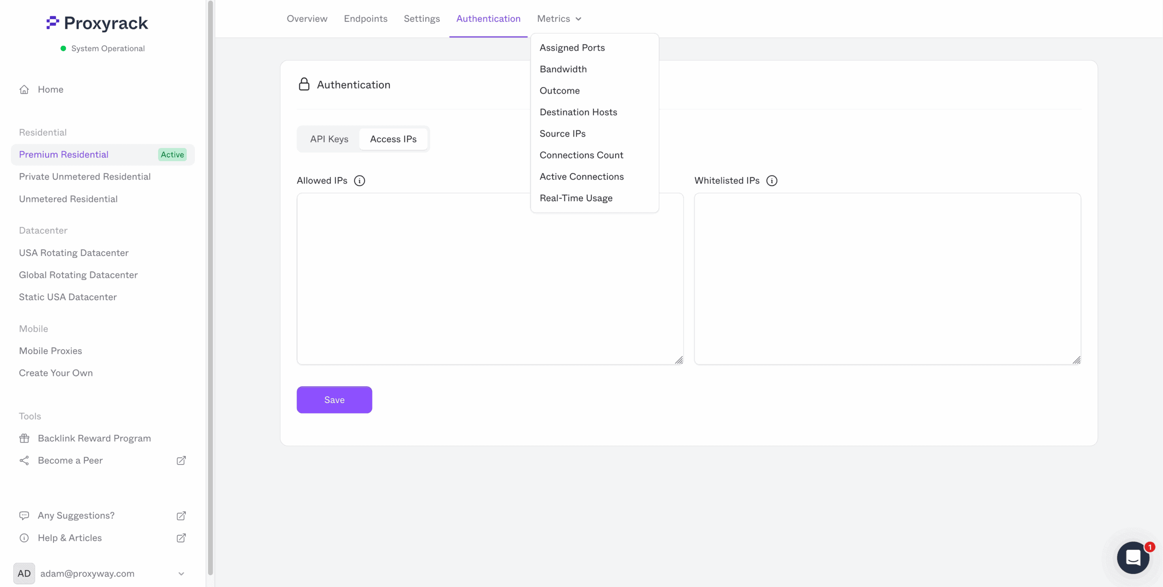This screenshot has width=1163, height=587.
Task: Click the Whitelisted IPs info icon
Action: tap(771, 181)
